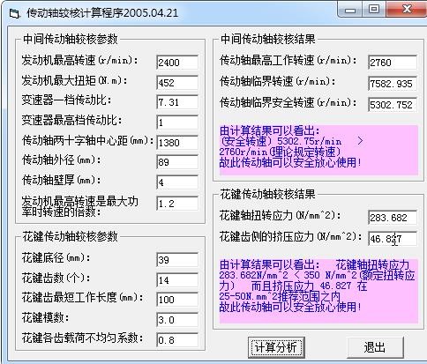
Task: Click the 花键齿数 input showing 14
Action: (177, 280)
